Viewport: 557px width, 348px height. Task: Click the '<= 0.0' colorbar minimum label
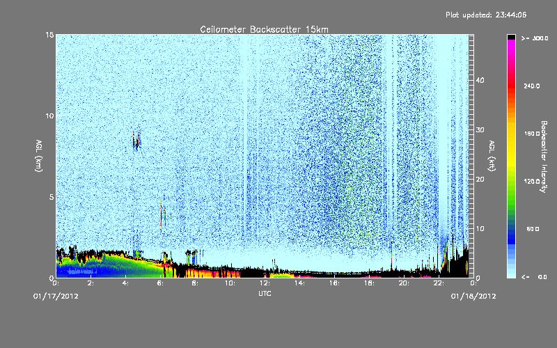pyautogui.click(x=534, y=277)
